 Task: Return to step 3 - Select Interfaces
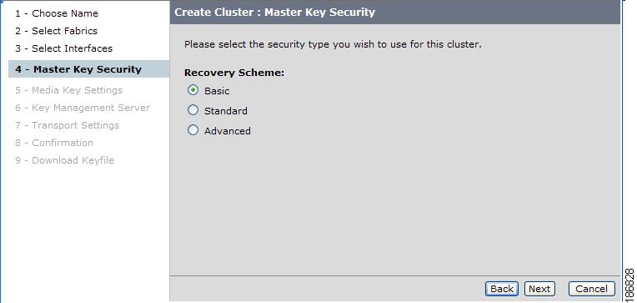[x=63, y=48]
